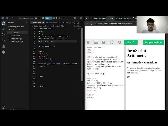168x126 pixels.
Task: Open the Python icon in activity bar
Action: [3, 52]
